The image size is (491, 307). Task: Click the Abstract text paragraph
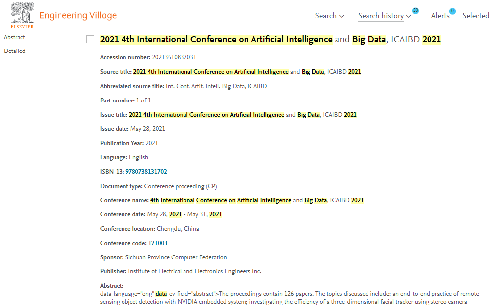(x=290, y=298)
